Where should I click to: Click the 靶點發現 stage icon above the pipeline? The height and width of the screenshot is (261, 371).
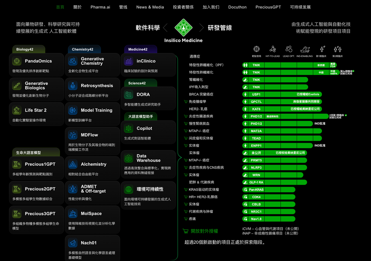(x=257, y=49)
